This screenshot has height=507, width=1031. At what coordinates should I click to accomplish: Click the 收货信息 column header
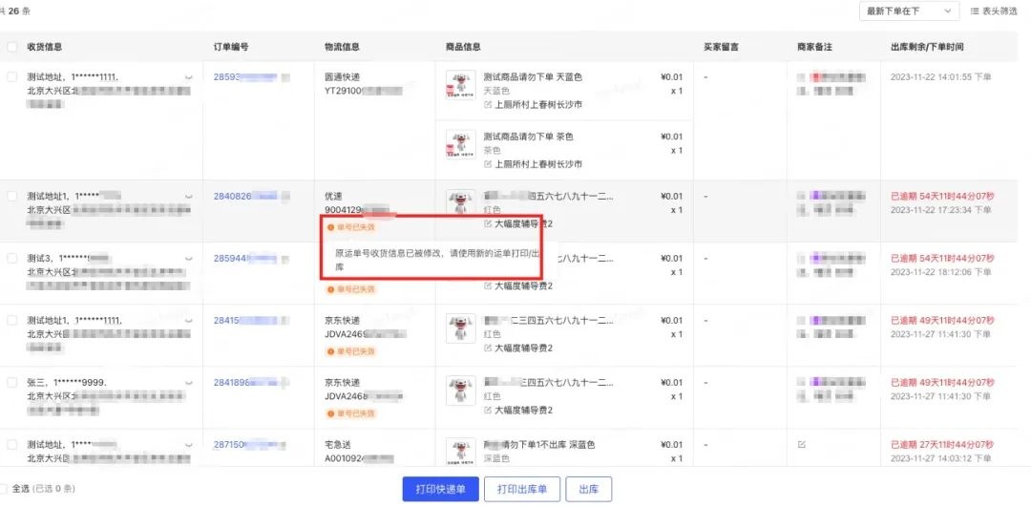pos(44,48)
